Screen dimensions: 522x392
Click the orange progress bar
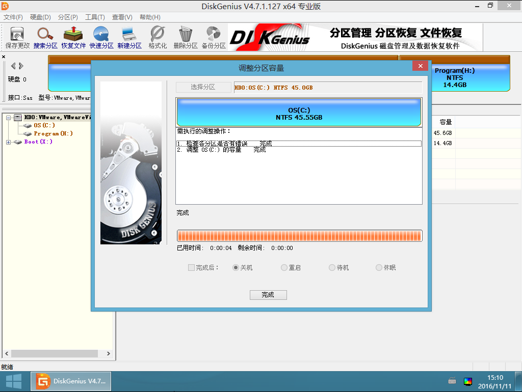pos(299,236)
